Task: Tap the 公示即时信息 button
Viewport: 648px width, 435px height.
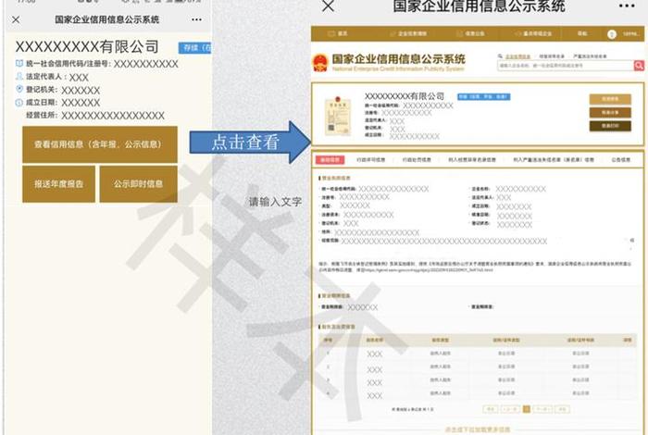Action: tap(139, 184)
